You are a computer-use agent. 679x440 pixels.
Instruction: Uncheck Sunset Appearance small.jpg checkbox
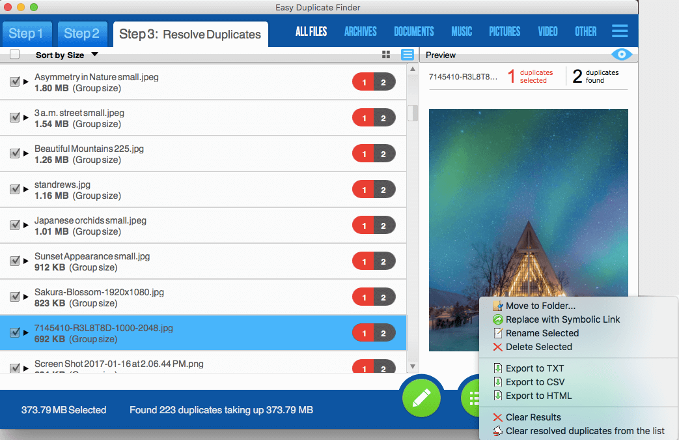15,261
